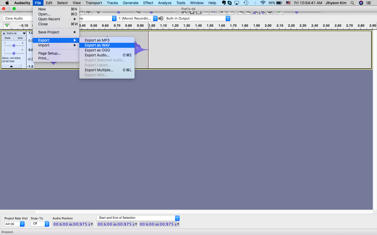Click the playback speaker icon by Built-in Output
The height and width of the screenshot is (235, 377).
pyautogui.click(x=161, y=19)
